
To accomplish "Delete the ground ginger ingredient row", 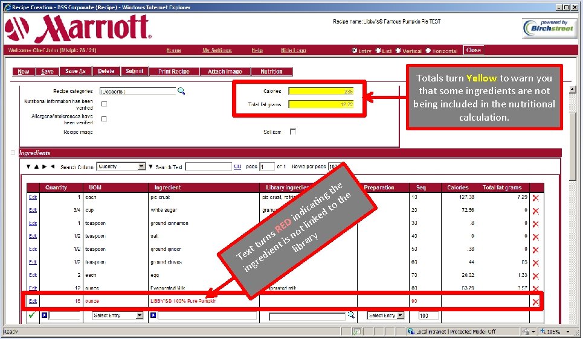I will [x=535, y=250].
